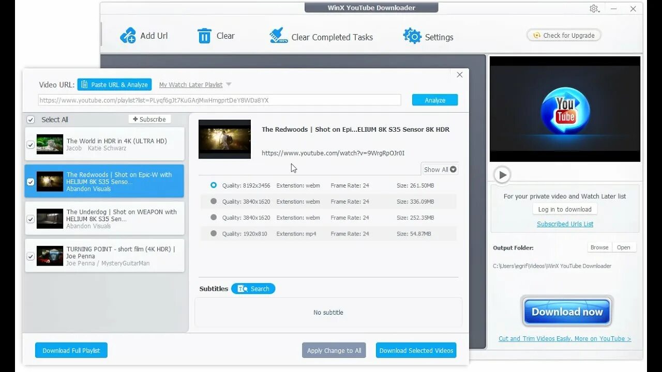Click the Clear trash can icon

pyautogui.click(x=204, y=36)
